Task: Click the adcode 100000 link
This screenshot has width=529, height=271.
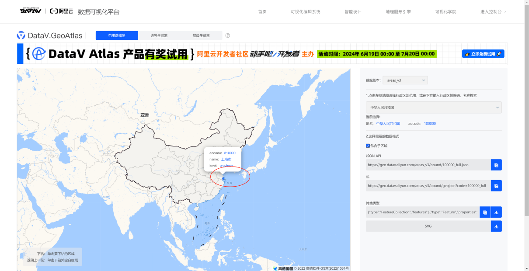Action: tap(430, 124)
